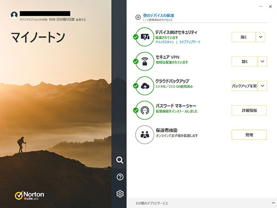Expand dropdown arrow beside Secure VPN 開く
This screenshot has height=208, width=277.
pos(262,61)
